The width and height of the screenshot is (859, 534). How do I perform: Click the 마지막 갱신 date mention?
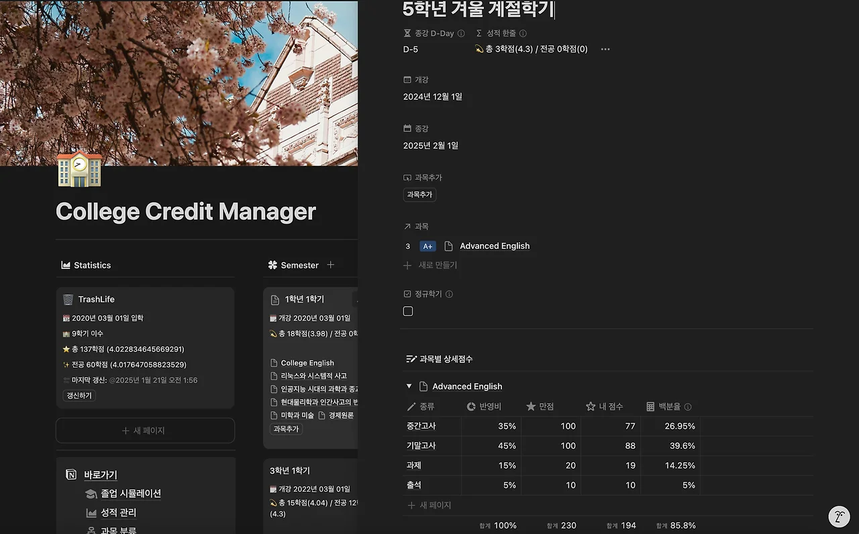pyautogui.click(x=153, y=380)
